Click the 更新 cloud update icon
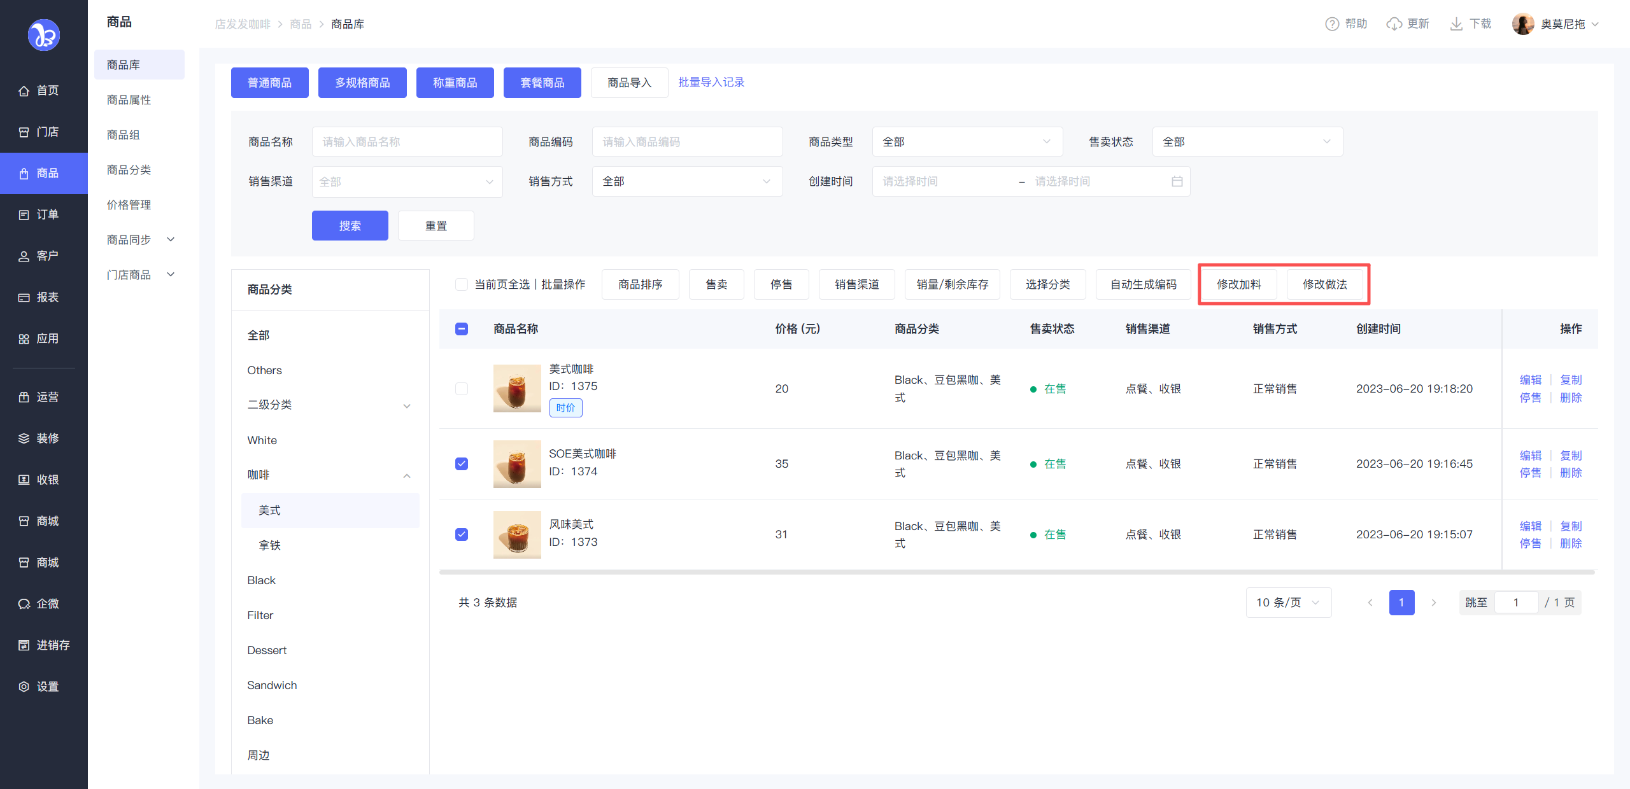Viewport: 1630px width, 789px height. point(1394,24)
